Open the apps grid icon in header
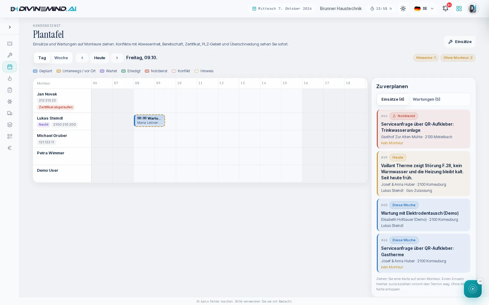 tap(459, 9)
